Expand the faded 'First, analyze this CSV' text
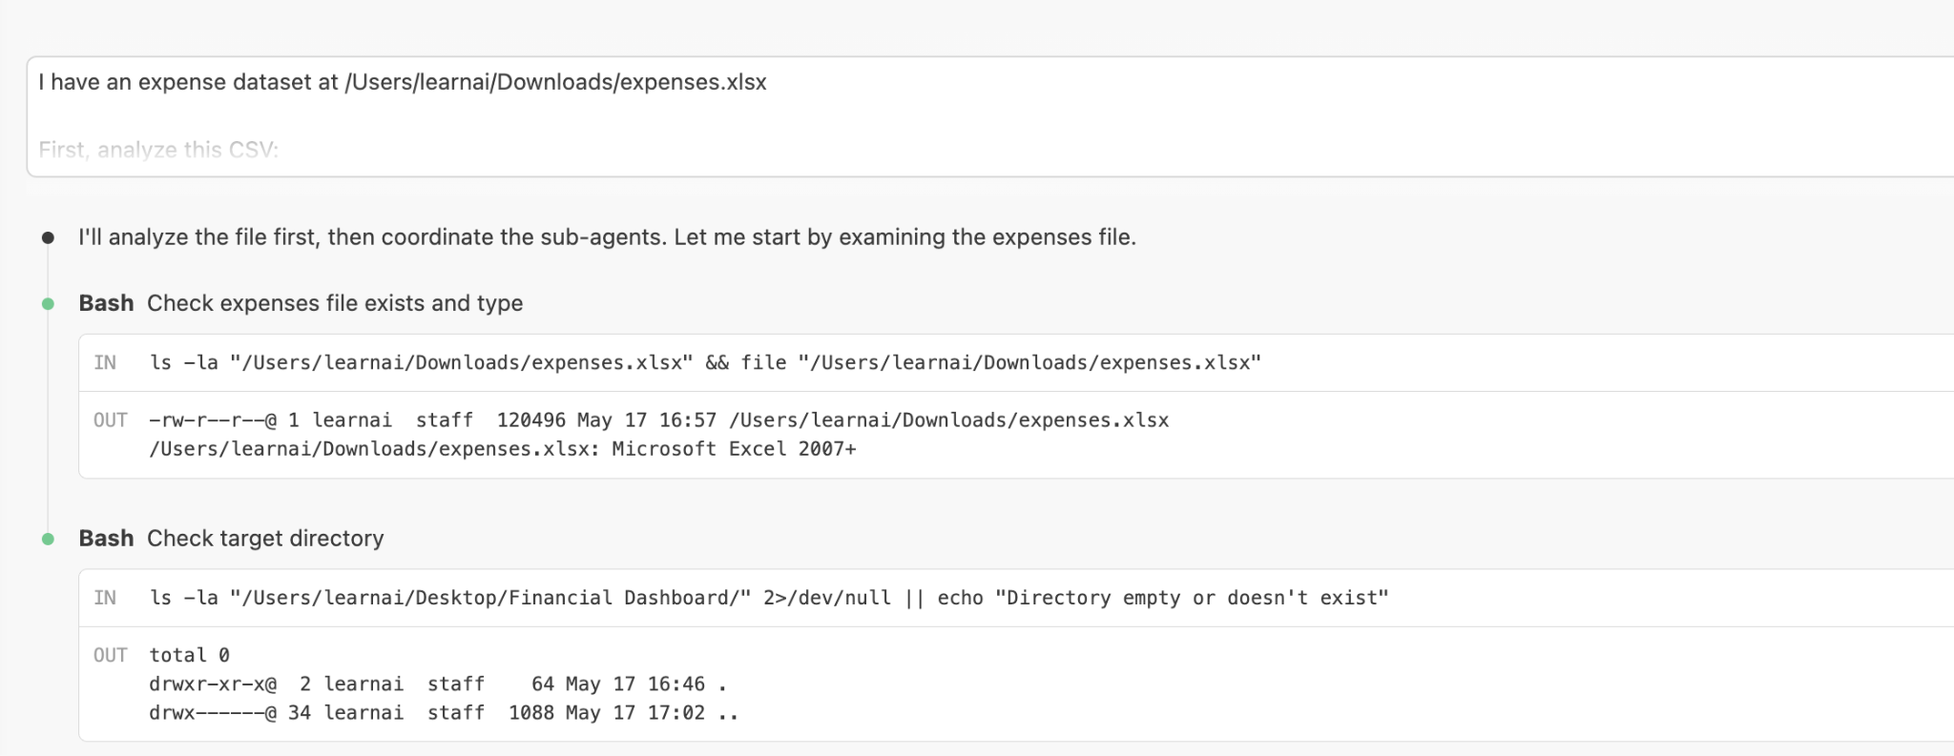Image resolution: width=1954 pixels, height=756 pixels. click(x=158, y=150)
